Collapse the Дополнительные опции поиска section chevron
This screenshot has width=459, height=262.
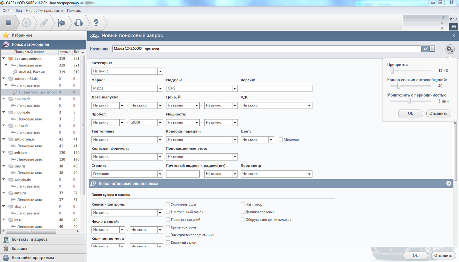click(x=449, y=183)
